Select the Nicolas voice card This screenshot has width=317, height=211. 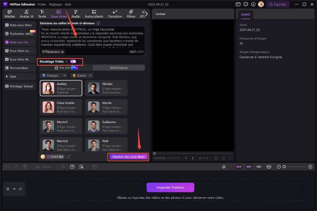coord(106,88)
